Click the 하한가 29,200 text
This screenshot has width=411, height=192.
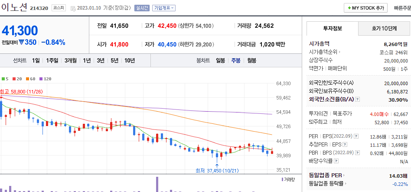pos(196,44)
